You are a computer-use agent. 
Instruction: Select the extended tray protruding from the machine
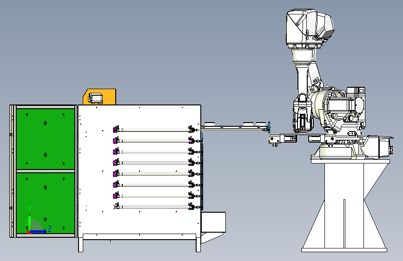[235, 127]
